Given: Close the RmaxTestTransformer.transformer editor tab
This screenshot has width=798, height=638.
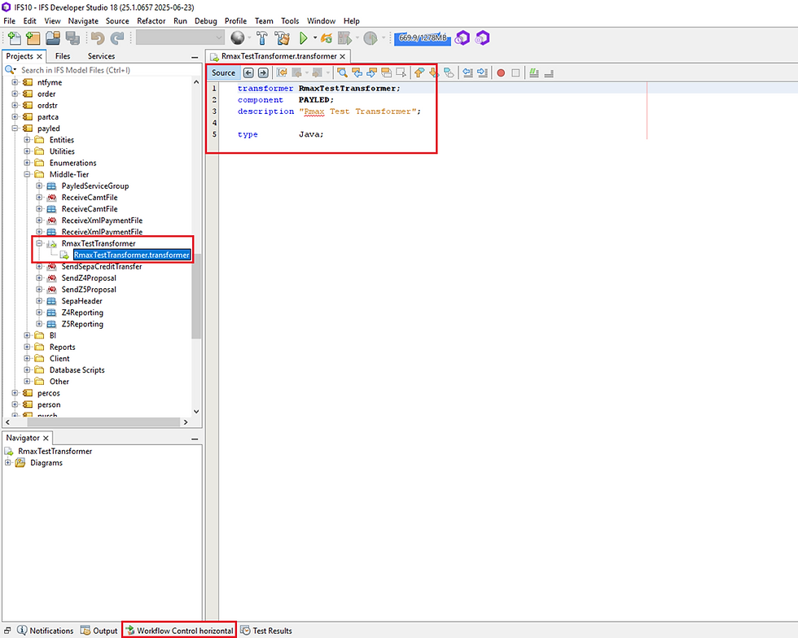Looking at the screenshot, I should click(x=343, y=56).
